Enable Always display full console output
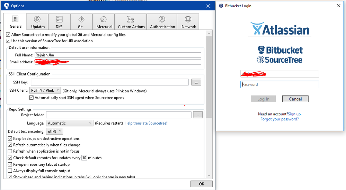The width and height of the screenshot is (346, 190). tap(10, 171)
